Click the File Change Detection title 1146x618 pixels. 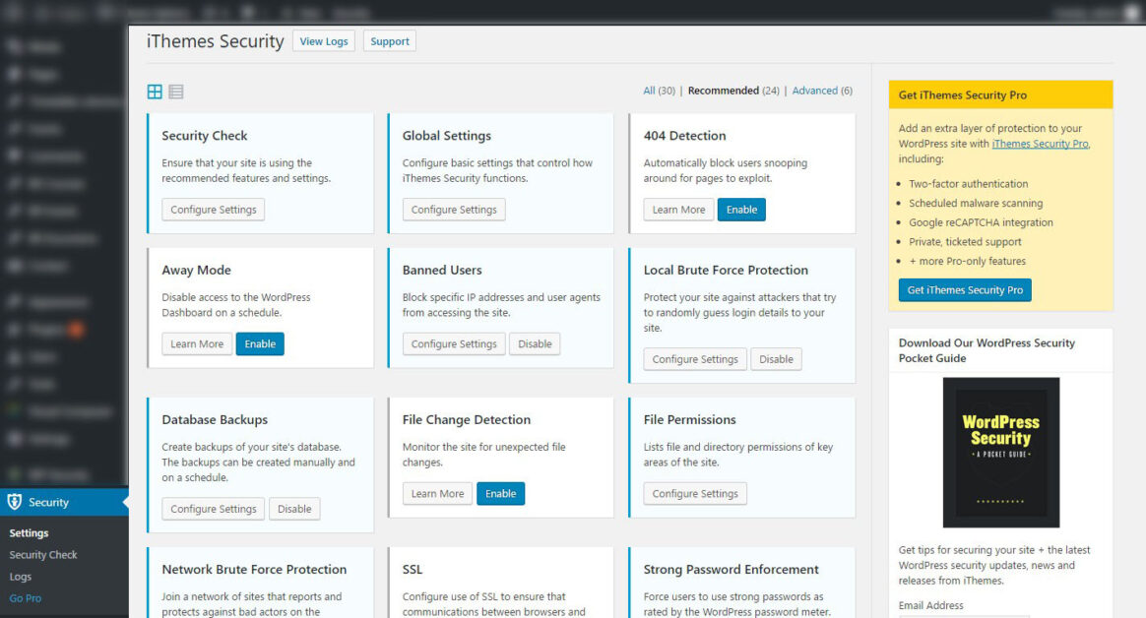(467, 420)
